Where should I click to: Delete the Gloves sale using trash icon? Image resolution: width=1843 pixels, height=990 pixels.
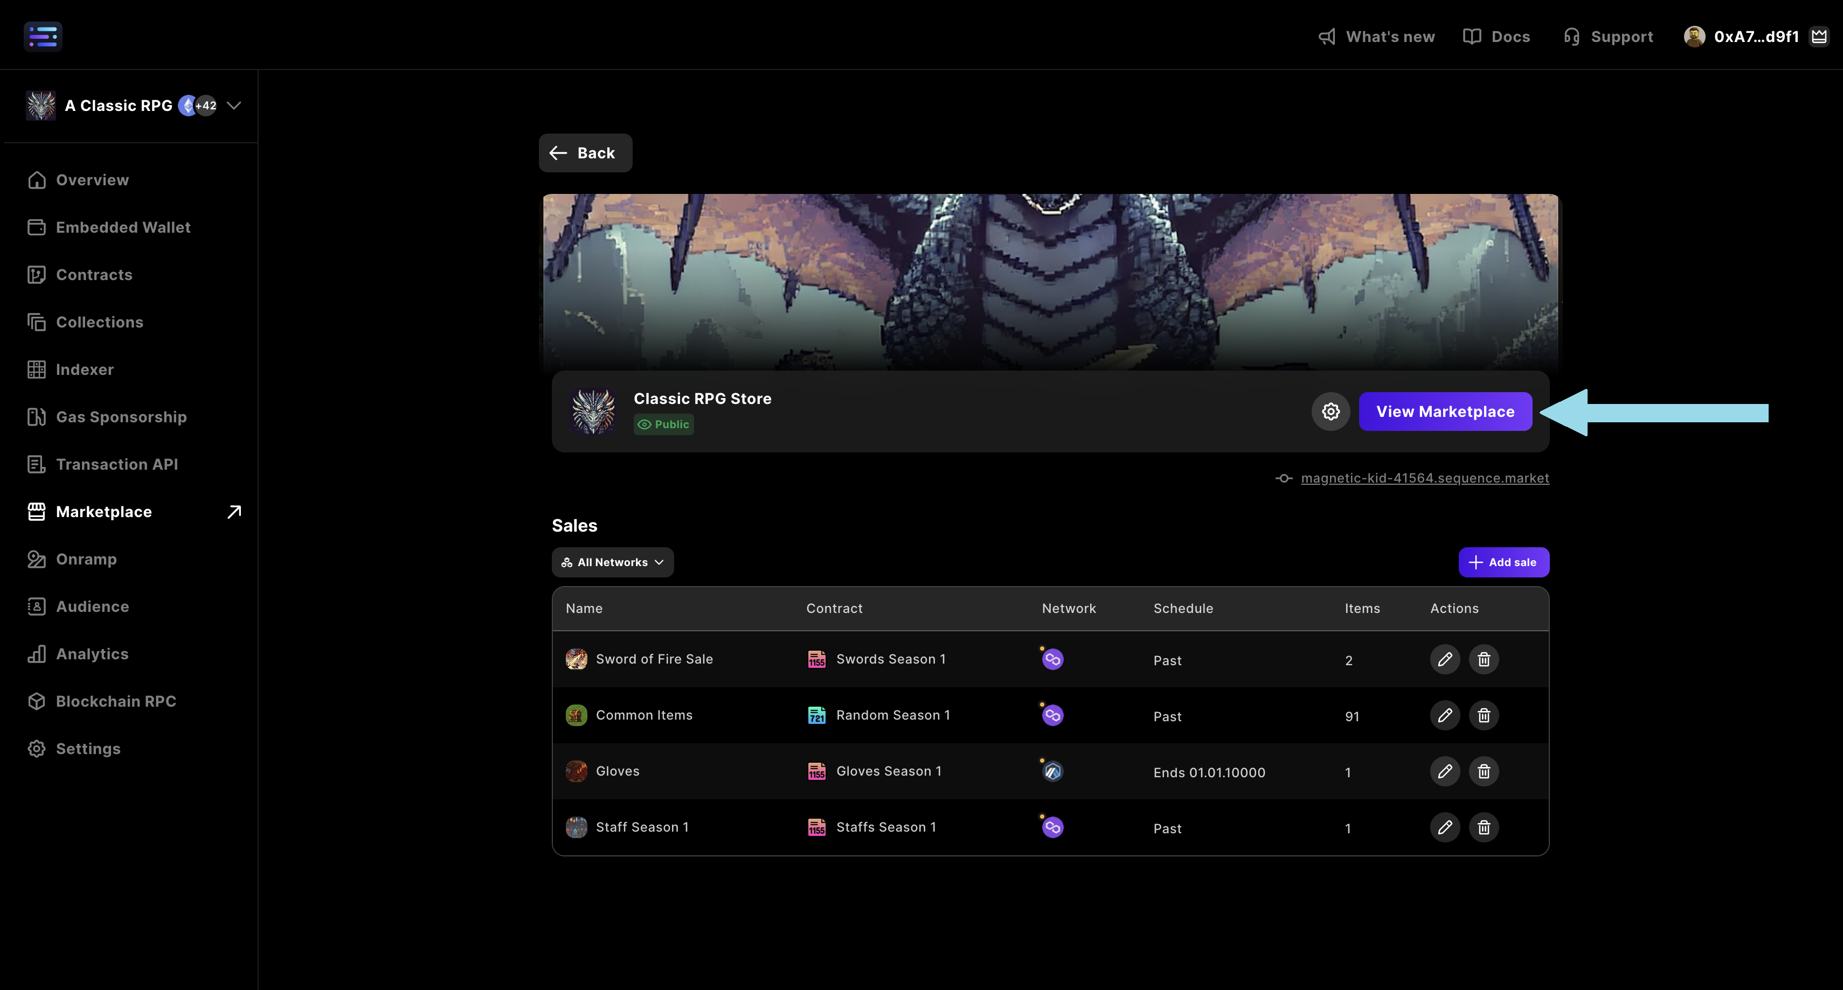(1483, 771)
